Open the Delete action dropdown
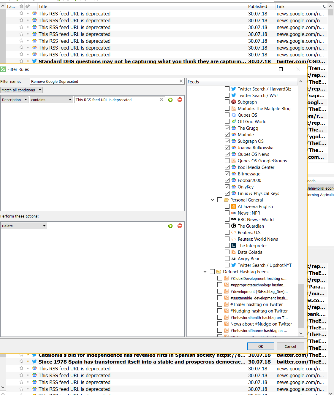Viewport: 334px width, 395px height. point(24,226)
